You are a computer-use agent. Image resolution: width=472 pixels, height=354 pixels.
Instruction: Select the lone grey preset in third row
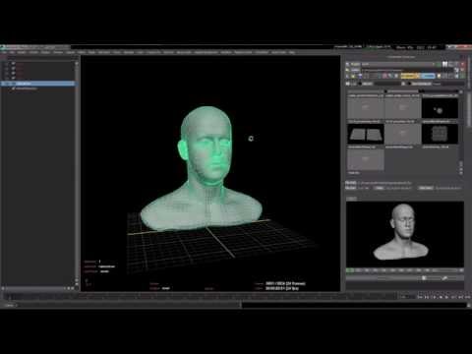[x=366, y=159]
